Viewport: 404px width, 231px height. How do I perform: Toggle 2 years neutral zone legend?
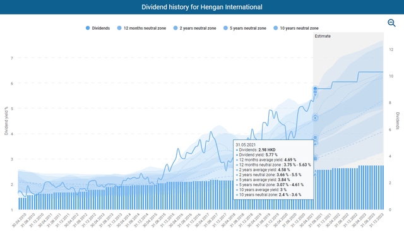point(195,28)
